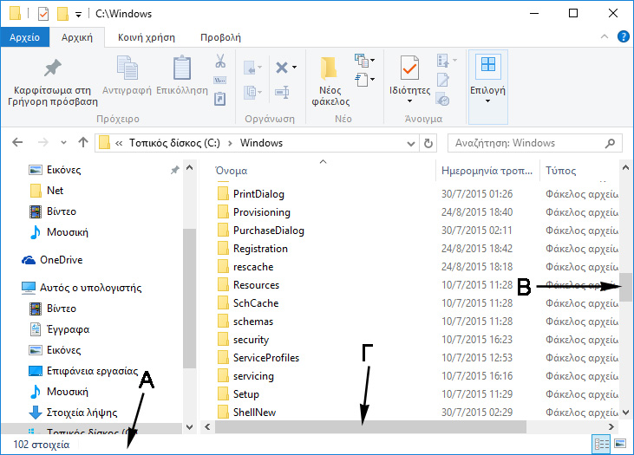
Task: Click the file list vertical scrollbar thumb
Action: [x=625, y=287]
